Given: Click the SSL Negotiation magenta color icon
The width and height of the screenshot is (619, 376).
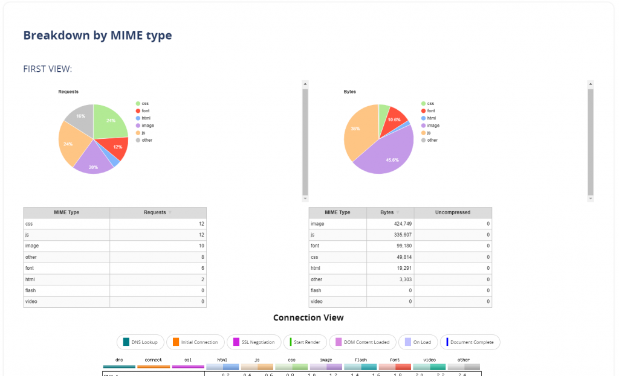Looking at the screenshot, I should pos(236,342).
